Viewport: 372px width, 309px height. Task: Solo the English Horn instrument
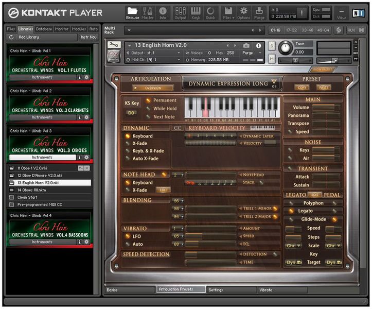[272, 46]
